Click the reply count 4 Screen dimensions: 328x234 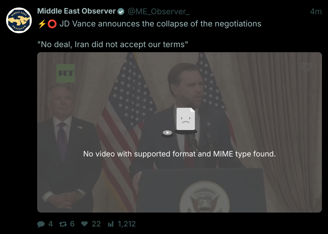pyautogui.click(x=50, y=224)
